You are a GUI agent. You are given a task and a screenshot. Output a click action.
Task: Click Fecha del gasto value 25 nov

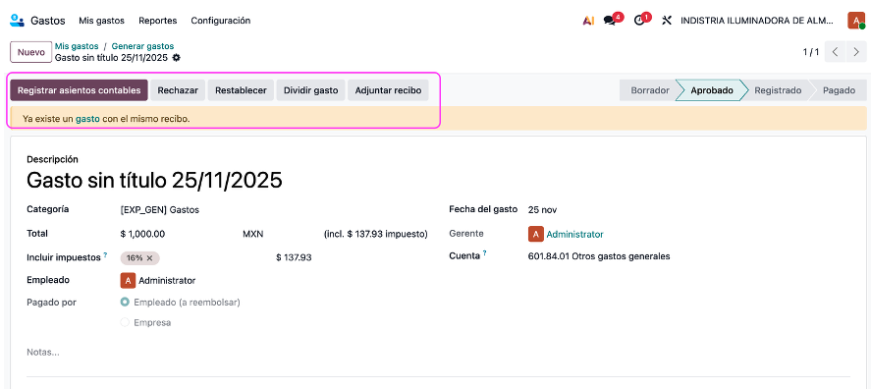point(543,210)
